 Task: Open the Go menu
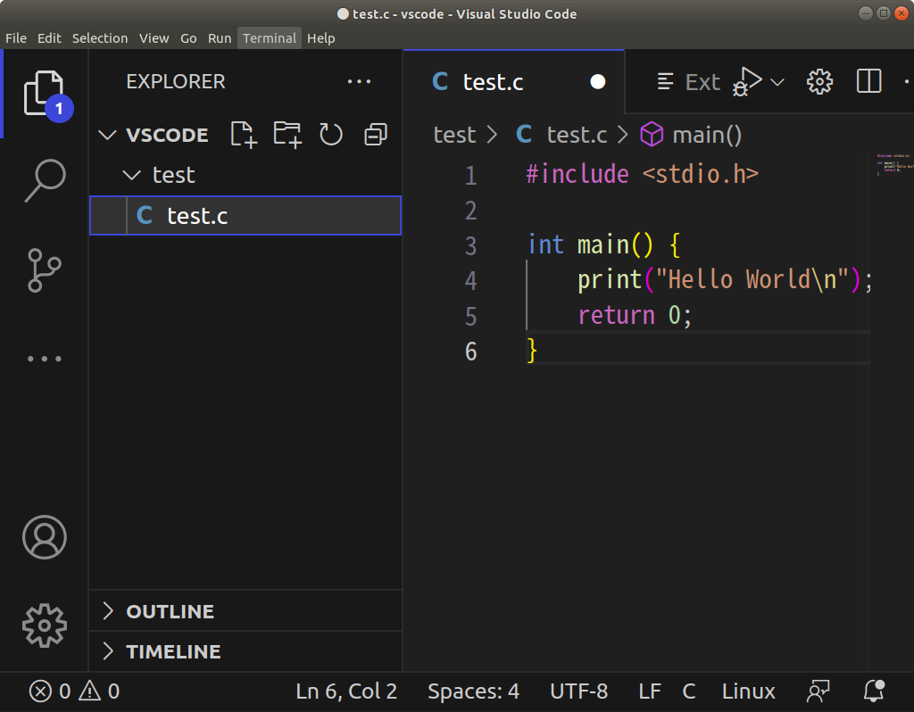click(x=188, y=38)
